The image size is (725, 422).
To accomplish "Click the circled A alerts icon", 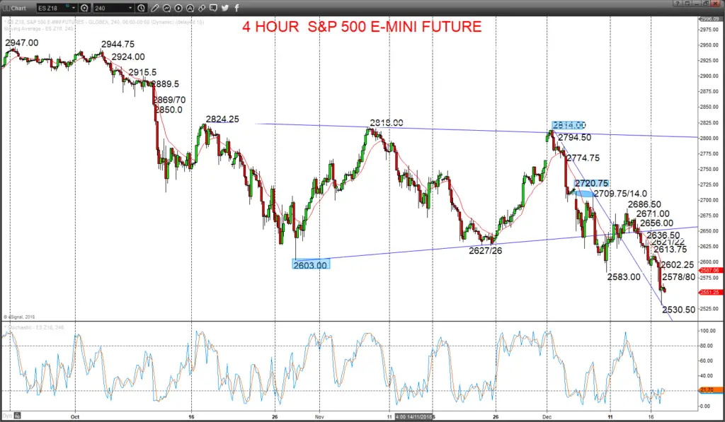I will pos(190,8).
